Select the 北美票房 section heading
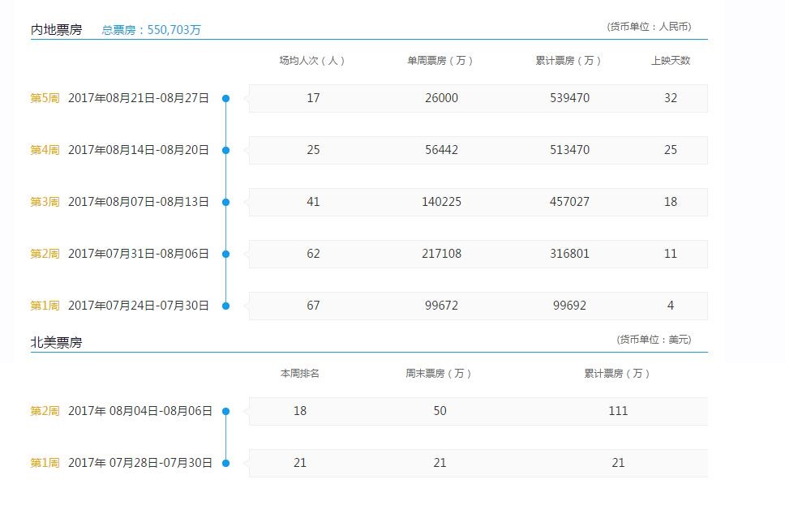 [x=57, y=343]
